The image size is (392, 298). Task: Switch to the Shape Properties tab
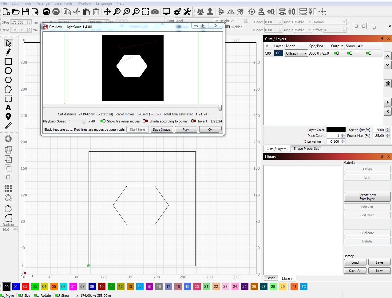tap(306, 149)
